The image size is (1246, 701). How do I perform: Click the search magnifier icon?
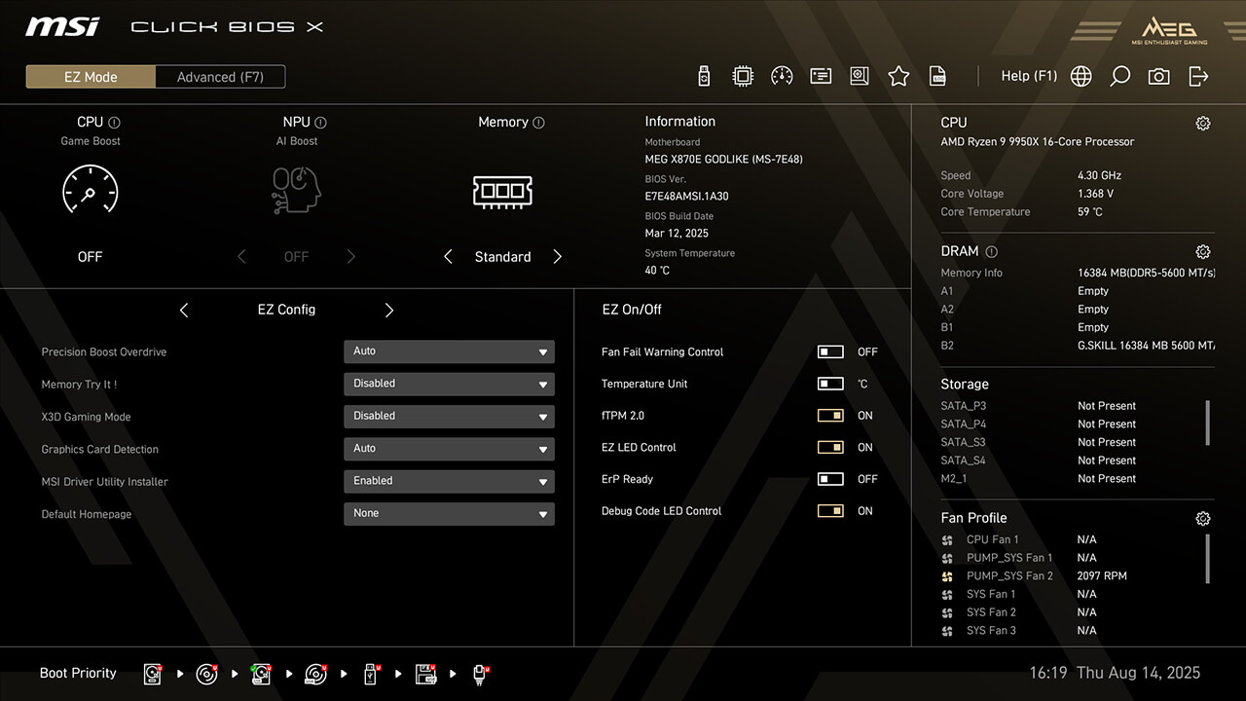click(1119, 76)
